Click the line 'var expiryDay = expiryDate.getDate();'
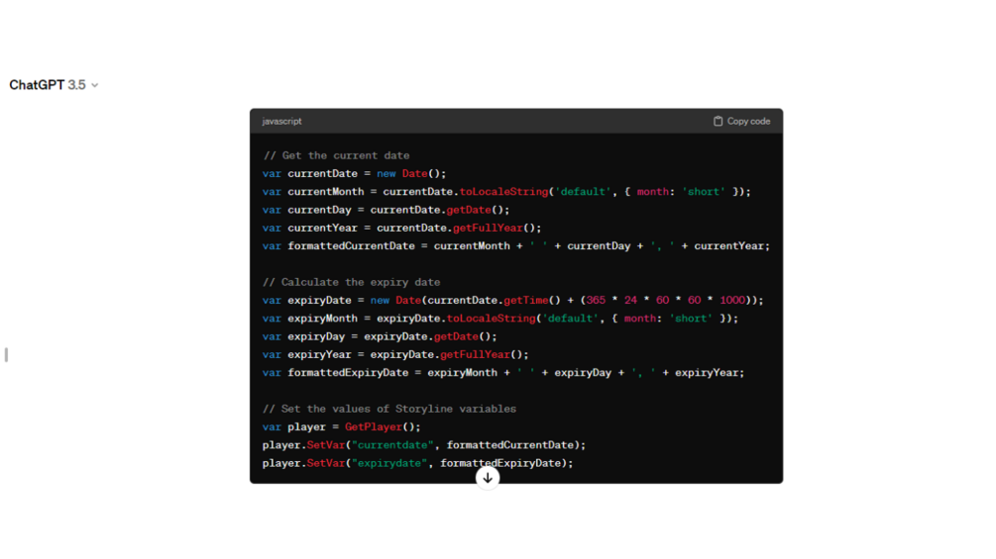The image size is (996, 559). (x=380, y=336)
